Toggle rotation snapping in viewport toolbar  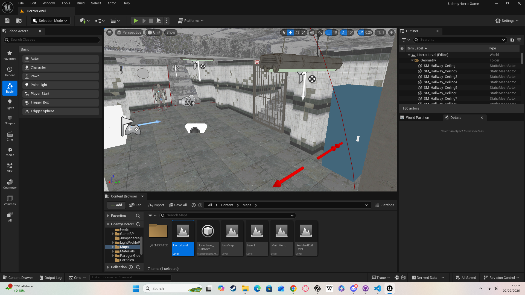point(343,33)
